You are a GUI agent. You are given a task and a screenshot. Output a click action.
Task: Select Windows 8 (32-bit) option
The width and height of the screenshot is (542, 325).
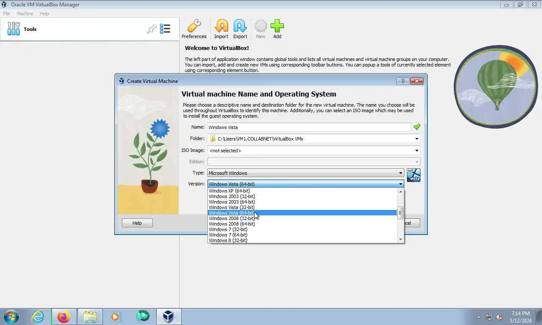302,240
